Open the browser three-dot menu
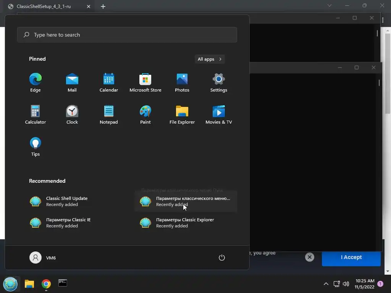 [383, 20]
